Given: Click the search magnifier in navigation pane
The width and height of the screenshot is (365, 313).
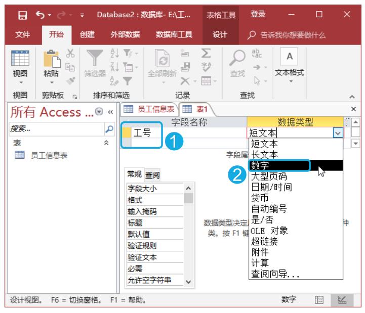Looking at the screenshot, I should click(109, 129).
